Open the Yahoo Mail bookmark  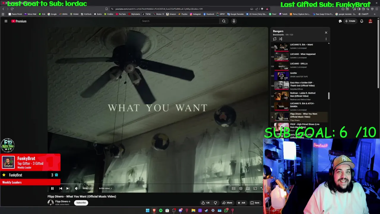click(x=30, y=14)
